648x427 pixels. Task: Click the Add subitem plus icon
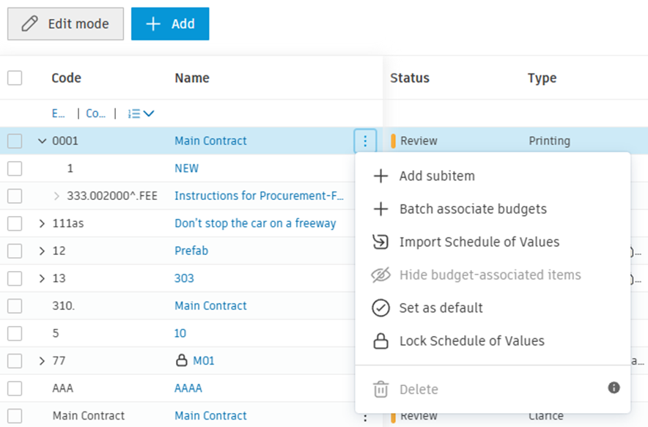coord(380,176)
